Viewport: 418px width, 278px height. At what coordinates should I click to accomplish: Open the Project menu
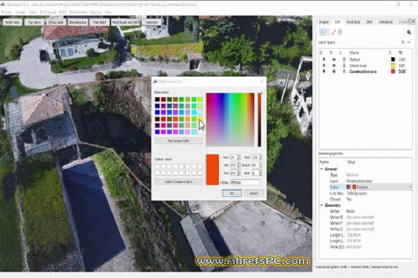click(x=6, y=12)
